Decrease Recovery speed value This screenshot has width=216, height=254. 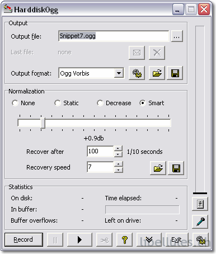(118, 170)
